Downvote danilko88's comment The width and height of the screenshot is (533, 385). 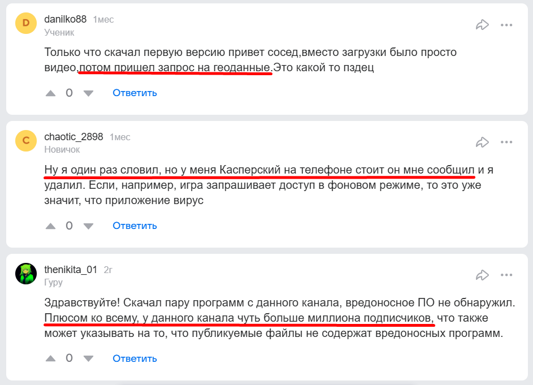point(88,93)
